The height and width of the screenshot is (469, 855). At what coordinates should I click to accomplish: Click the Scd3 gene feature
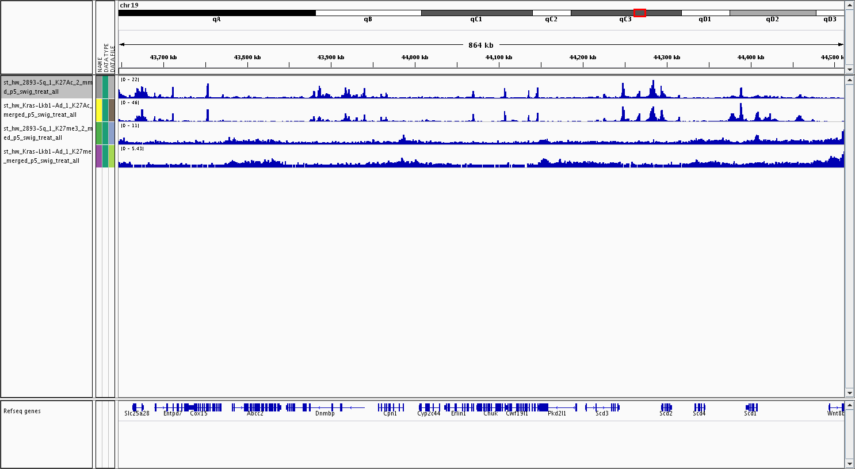[602, 407]
